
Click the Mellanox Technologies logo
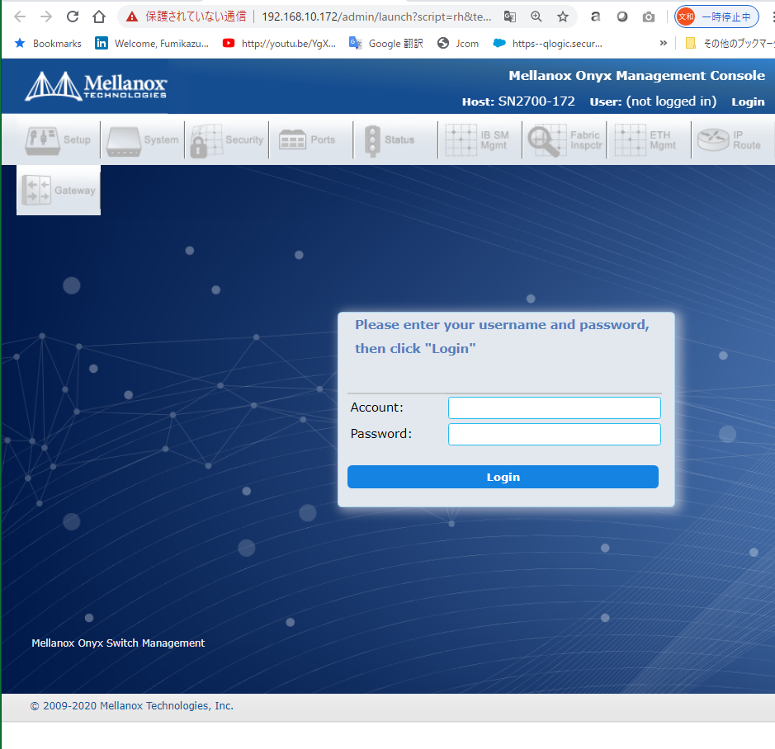click(x=97, y=87)
